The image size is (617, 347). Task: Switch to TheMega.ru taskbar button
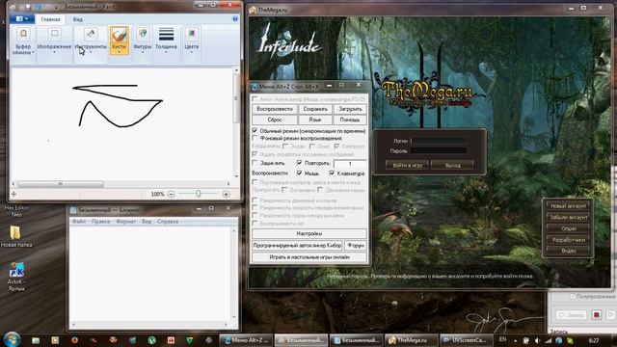coord(412,340)
